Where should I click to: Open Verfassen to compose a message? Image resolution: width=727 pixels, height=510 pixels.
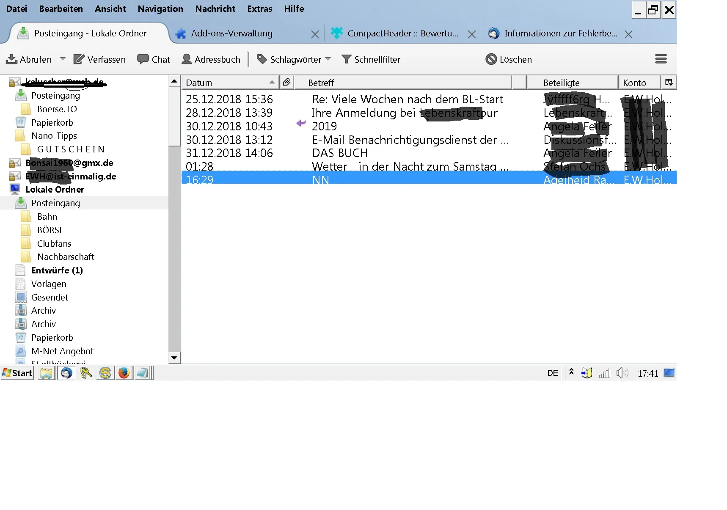(99, 59)
